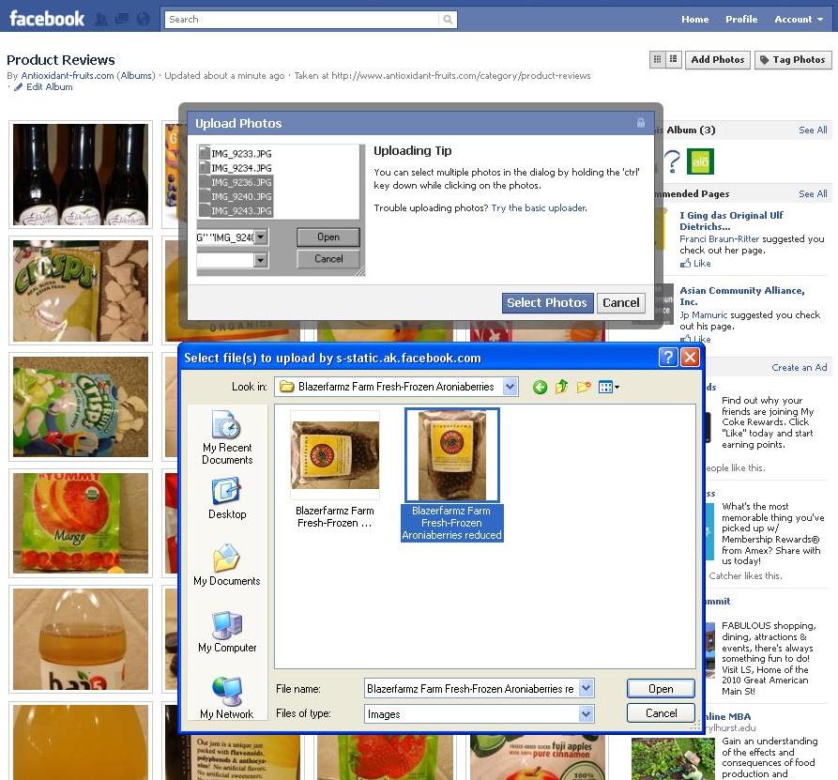Viewport: 838px width, 780px height.
Task: Go to the Profile page
Action: [x=740, y=19]
